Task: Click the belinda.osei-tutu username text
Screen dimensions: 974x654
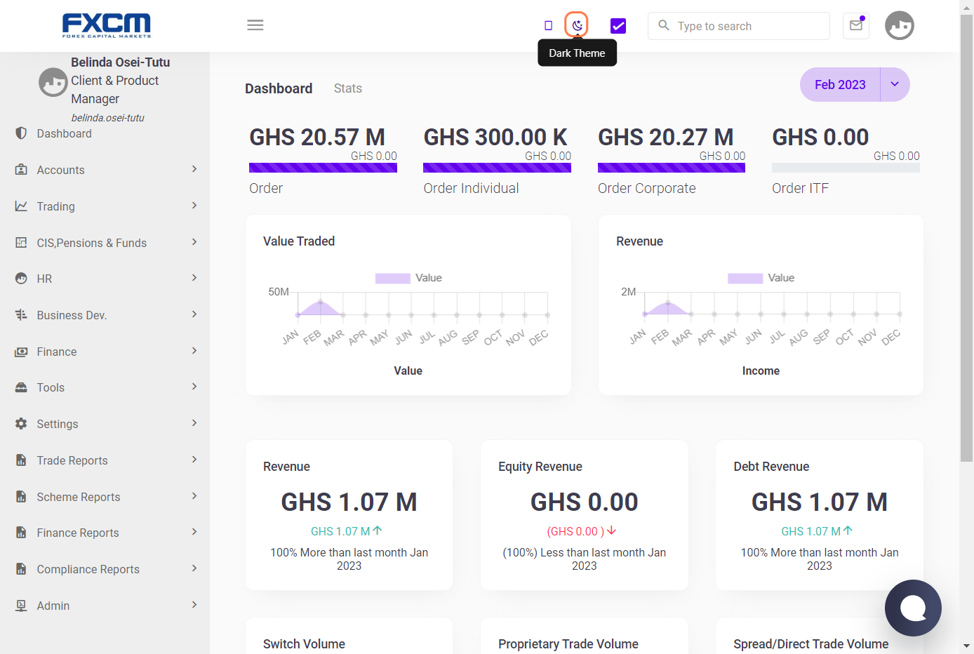Action: [x=108, y=118]
